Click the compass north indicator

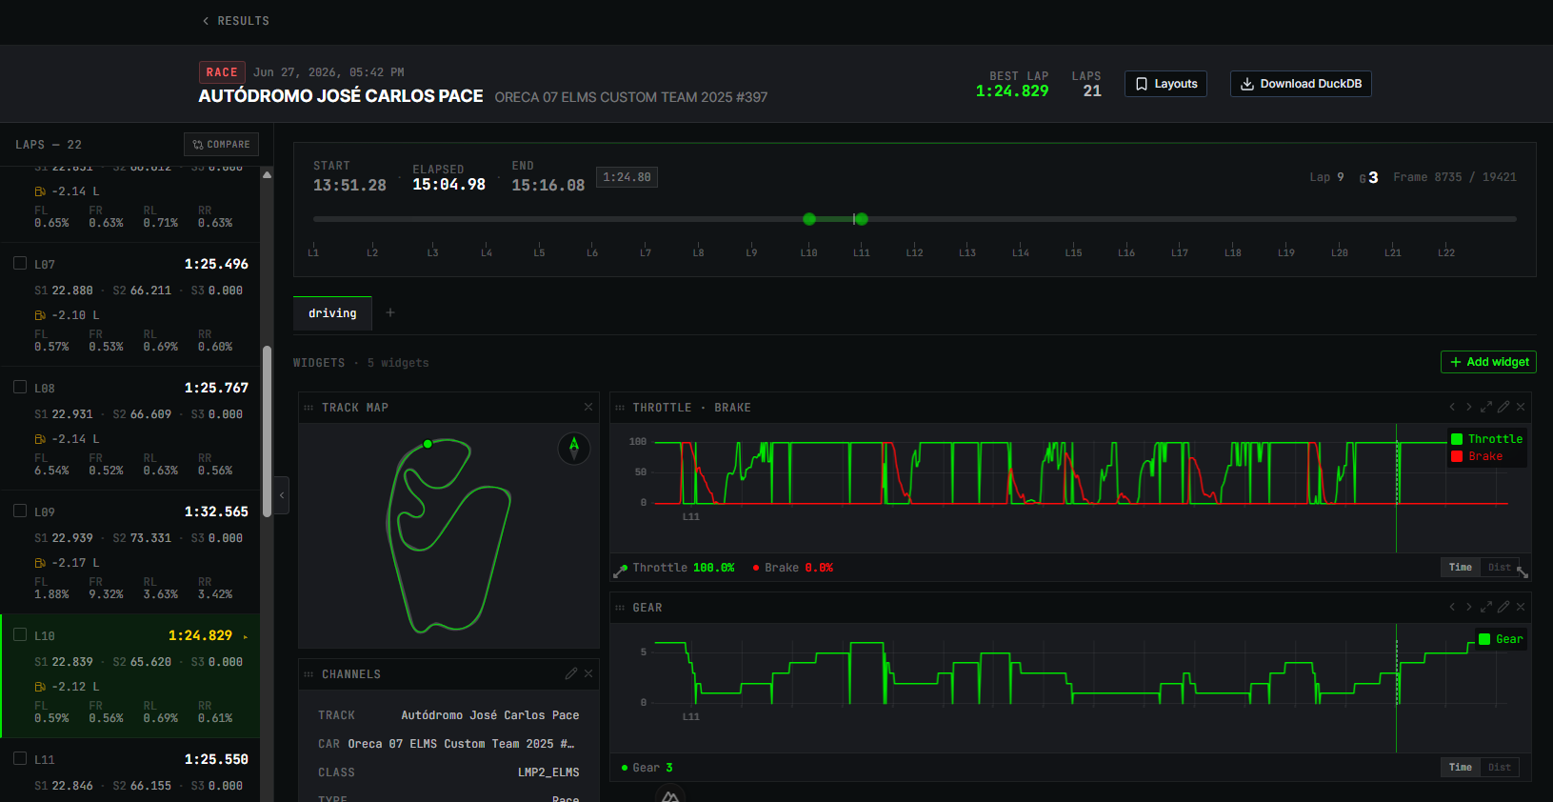click(x=574, y=448)
